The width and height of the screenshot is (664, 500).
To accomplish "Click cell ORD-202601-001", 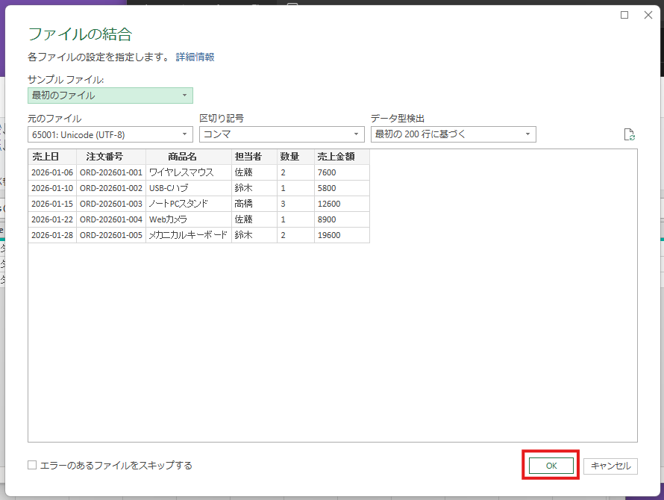I will pyautogui.click(x=111, y=172).
